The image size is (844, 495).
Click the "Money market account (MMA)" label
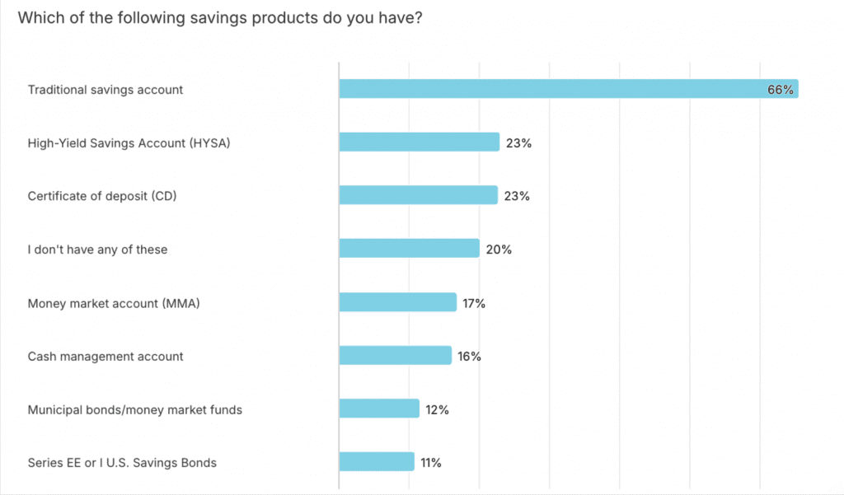(x=114, y=303)
